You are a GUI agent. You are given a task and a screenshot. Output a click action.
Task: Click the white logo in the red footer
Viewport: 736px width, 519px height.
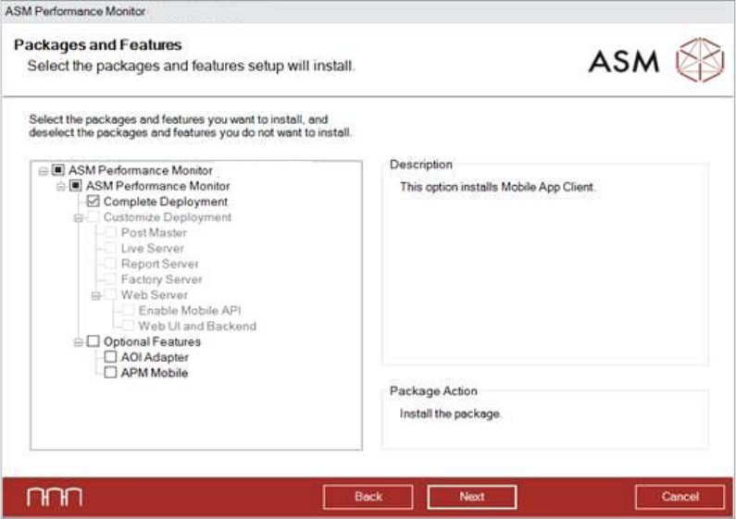coord(55,497)
